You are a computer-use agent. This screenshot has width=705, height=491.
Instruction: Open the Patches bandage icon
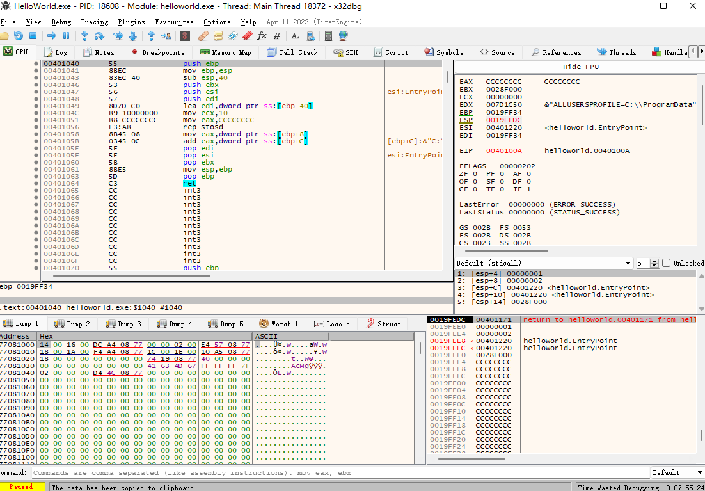point(203,36)
